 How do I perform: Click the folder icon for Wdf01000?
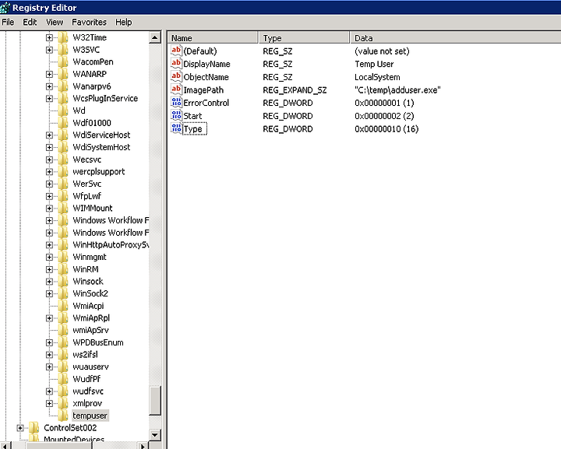point(63,122)
